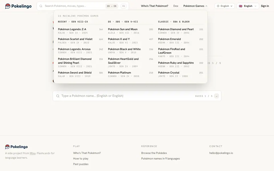Click the 664 count beside Scarlet and Violet

pyautogui.click(x=101, y=39)
